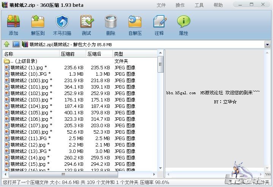Sort by 压缩前 column header

72,54
